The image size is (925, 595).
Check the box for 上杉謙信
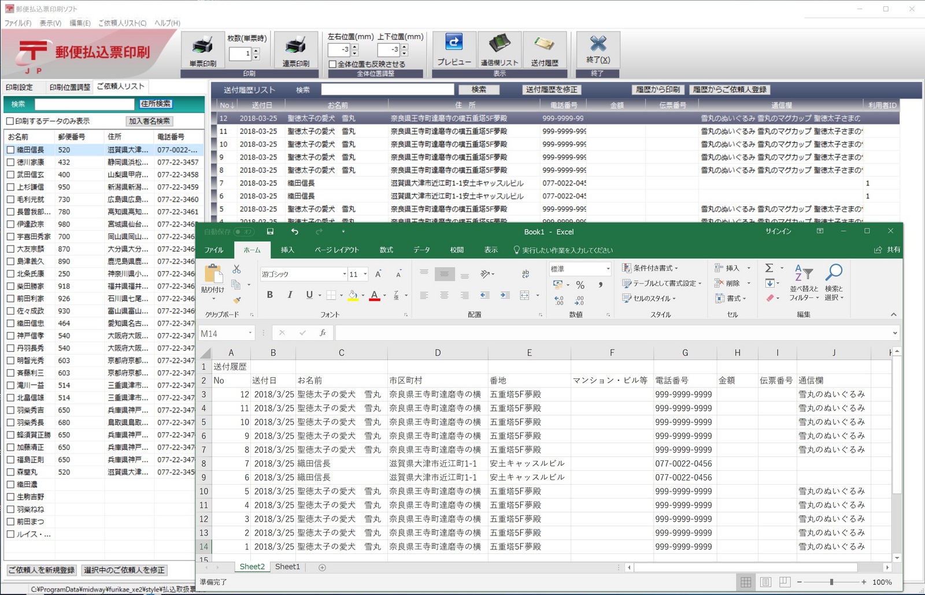(10, 187)
